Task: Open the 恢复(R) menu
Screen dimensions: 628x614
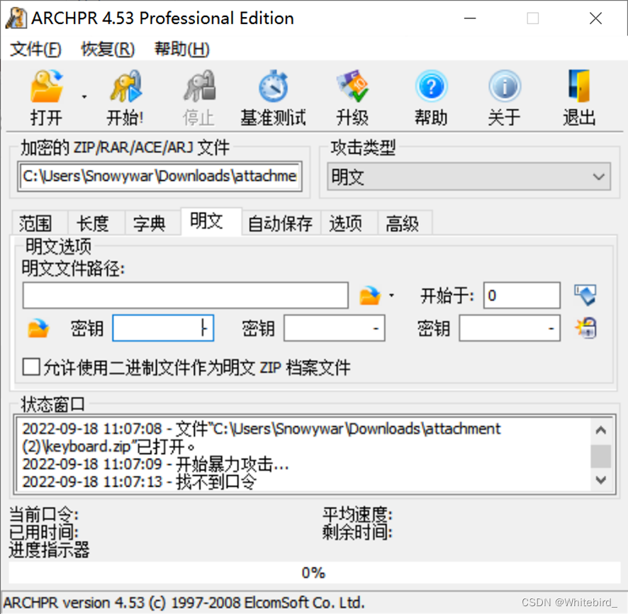Action: tap(108, 49)
